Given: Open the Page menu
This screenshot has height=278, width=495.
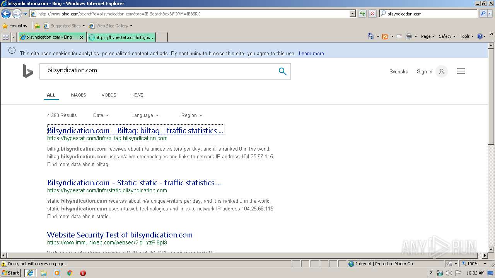Looking at the screenshot, I should point(427,36).
